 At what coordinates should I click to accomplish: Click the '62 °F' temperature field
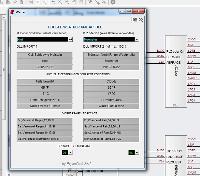point(111,88)
